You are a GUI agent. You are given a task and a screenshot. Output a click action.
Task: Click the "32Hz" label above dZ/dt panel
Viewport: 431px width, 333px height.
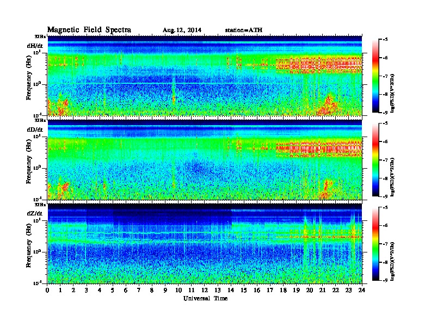[40, 205]
